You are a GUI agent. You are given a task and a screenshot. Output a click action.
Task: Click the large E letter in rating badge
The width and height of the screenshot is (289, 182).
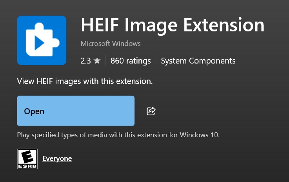pyautogui.click(x=27, y=157)
